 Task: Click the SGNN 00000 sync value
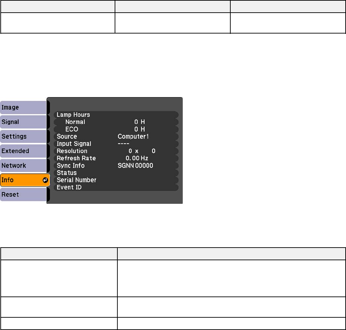[135, 166]
